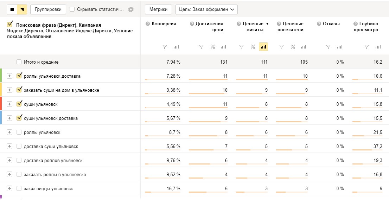Click highlighted chart icon under Целевые визиты
389x200 pixels.
(263, 47)
